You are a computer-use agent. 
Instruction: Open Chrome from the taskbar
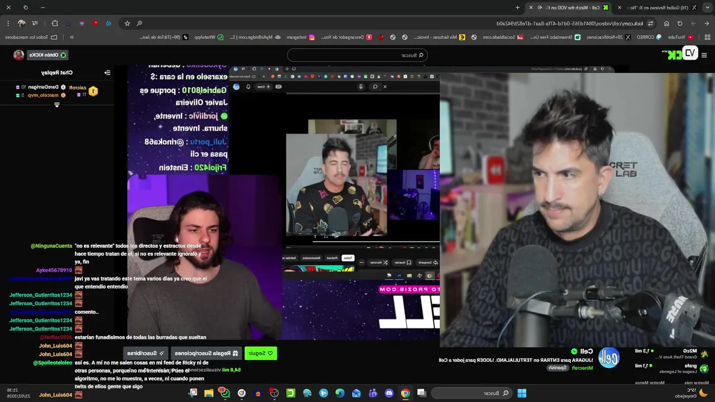pyautogui.click(x=405, y=393)
